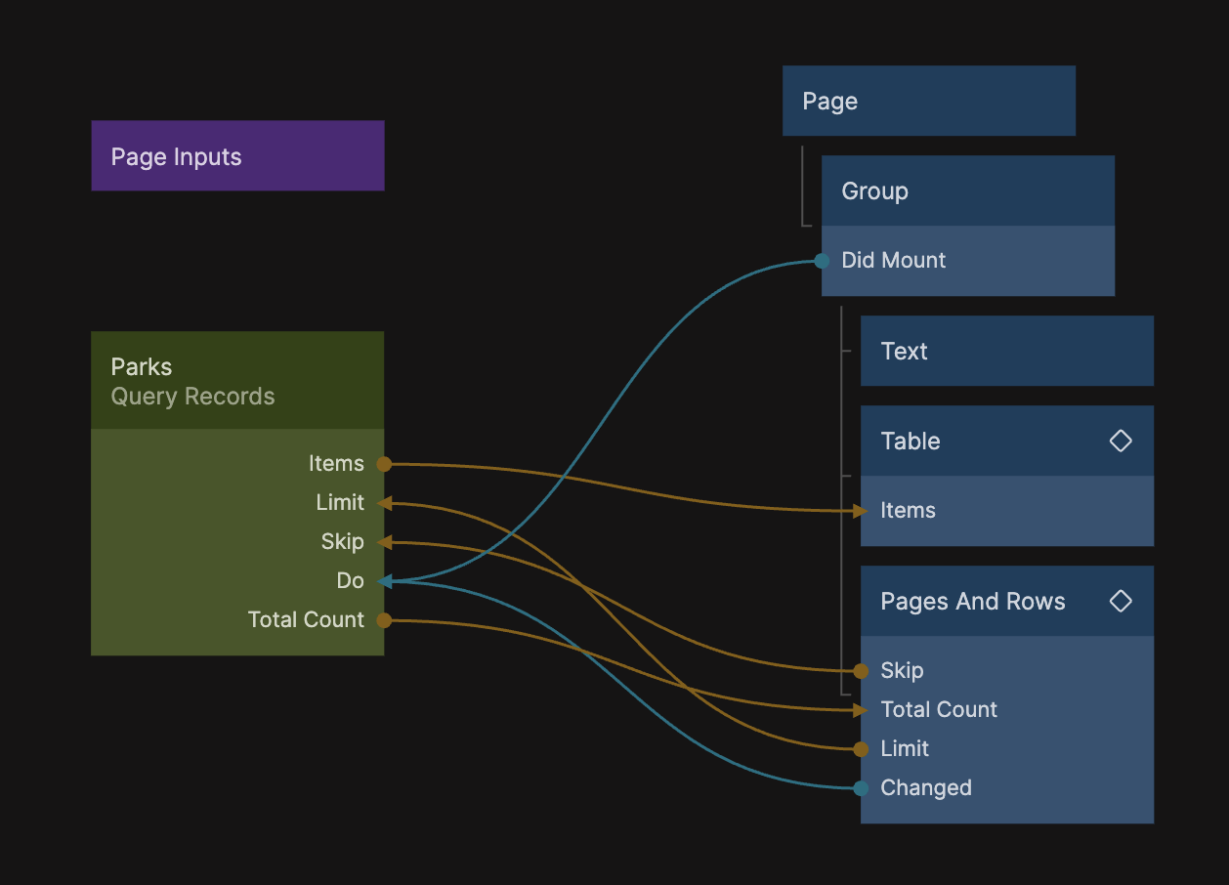Click the Limit input arrow on Parks
The image size is (1229, 885).
(x=384, y=503)
